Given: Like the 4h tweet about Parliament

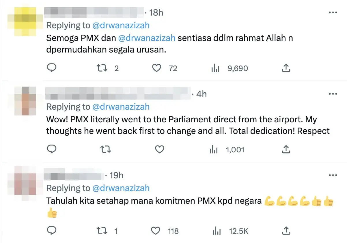Looking at the screenshot, I should click(x=159, y=149).
